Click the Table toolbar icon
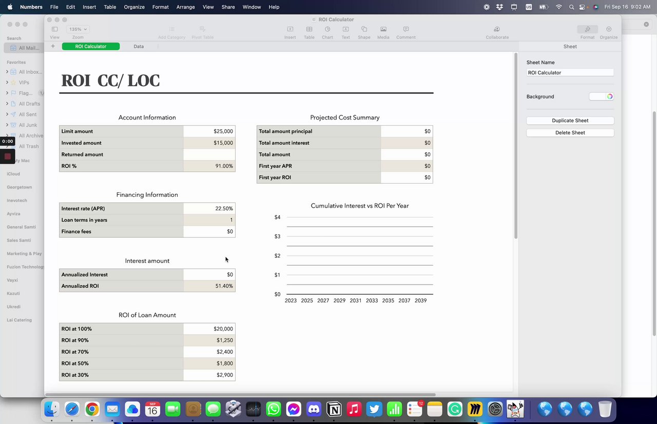The width and height of the screenshot is (657, 424). [309, 29]
